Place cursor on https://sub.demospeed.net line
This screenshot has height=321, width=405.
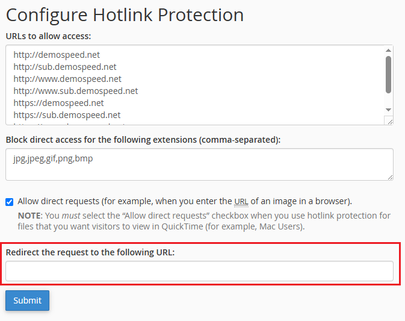[x=67, y=115]
